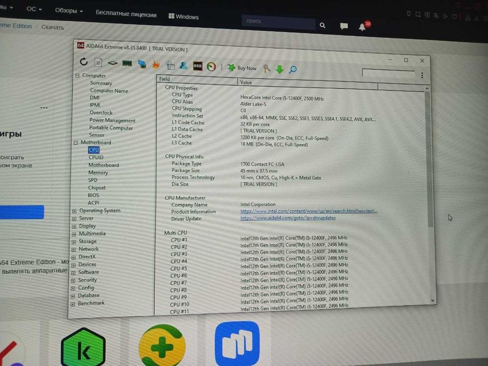The height and width of the screenshot is (366, 488).
Task: Click the gauge SensorPanel toolbar icon
Action: click(x=211, y=66)
